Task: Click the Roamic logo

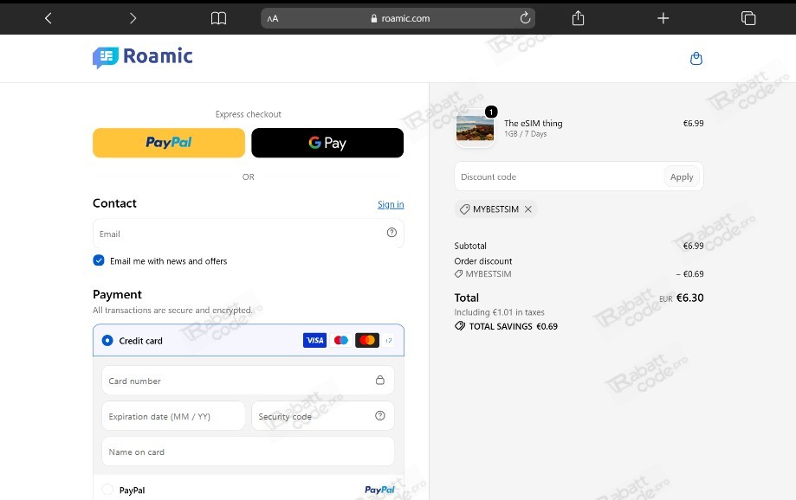Action: coord(143,57)
